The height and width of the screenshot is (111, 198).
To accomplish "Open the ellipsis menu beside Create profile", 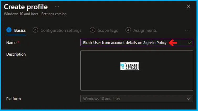I will tap(57, 7).
